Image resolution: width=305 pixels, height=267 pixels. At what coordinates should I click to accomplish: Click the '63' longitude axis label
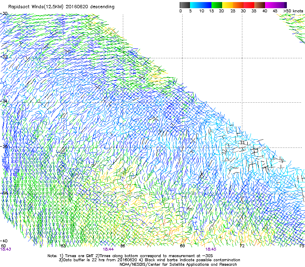tap(63, 246)
